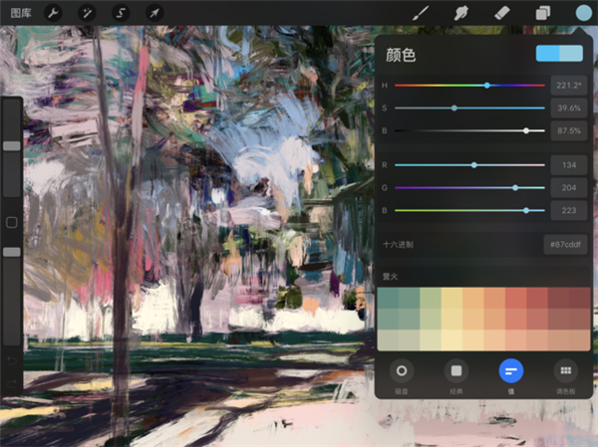Open the Adjustments magic wand menu
This screenshot has width=598, height=447.
(87, 13)
